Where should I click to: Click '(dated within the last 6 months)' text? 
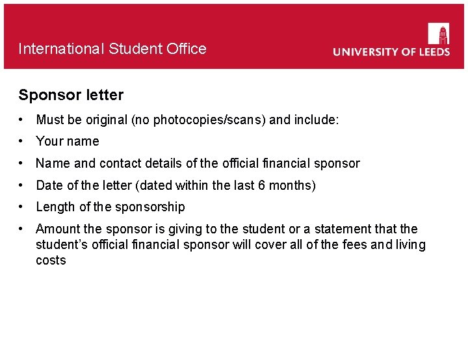[226, 185]
